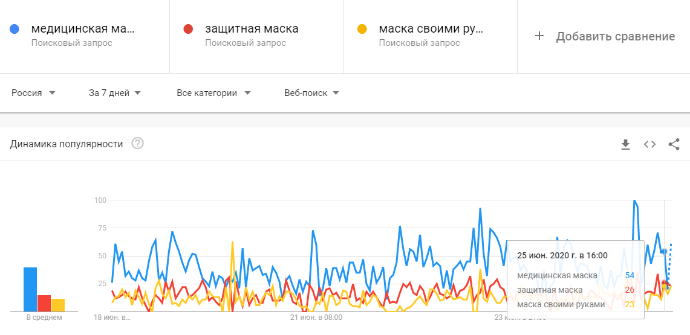690x335 pixels.
Task: Click the red average bar in В среднем
Action: click(x=44, y=303)
